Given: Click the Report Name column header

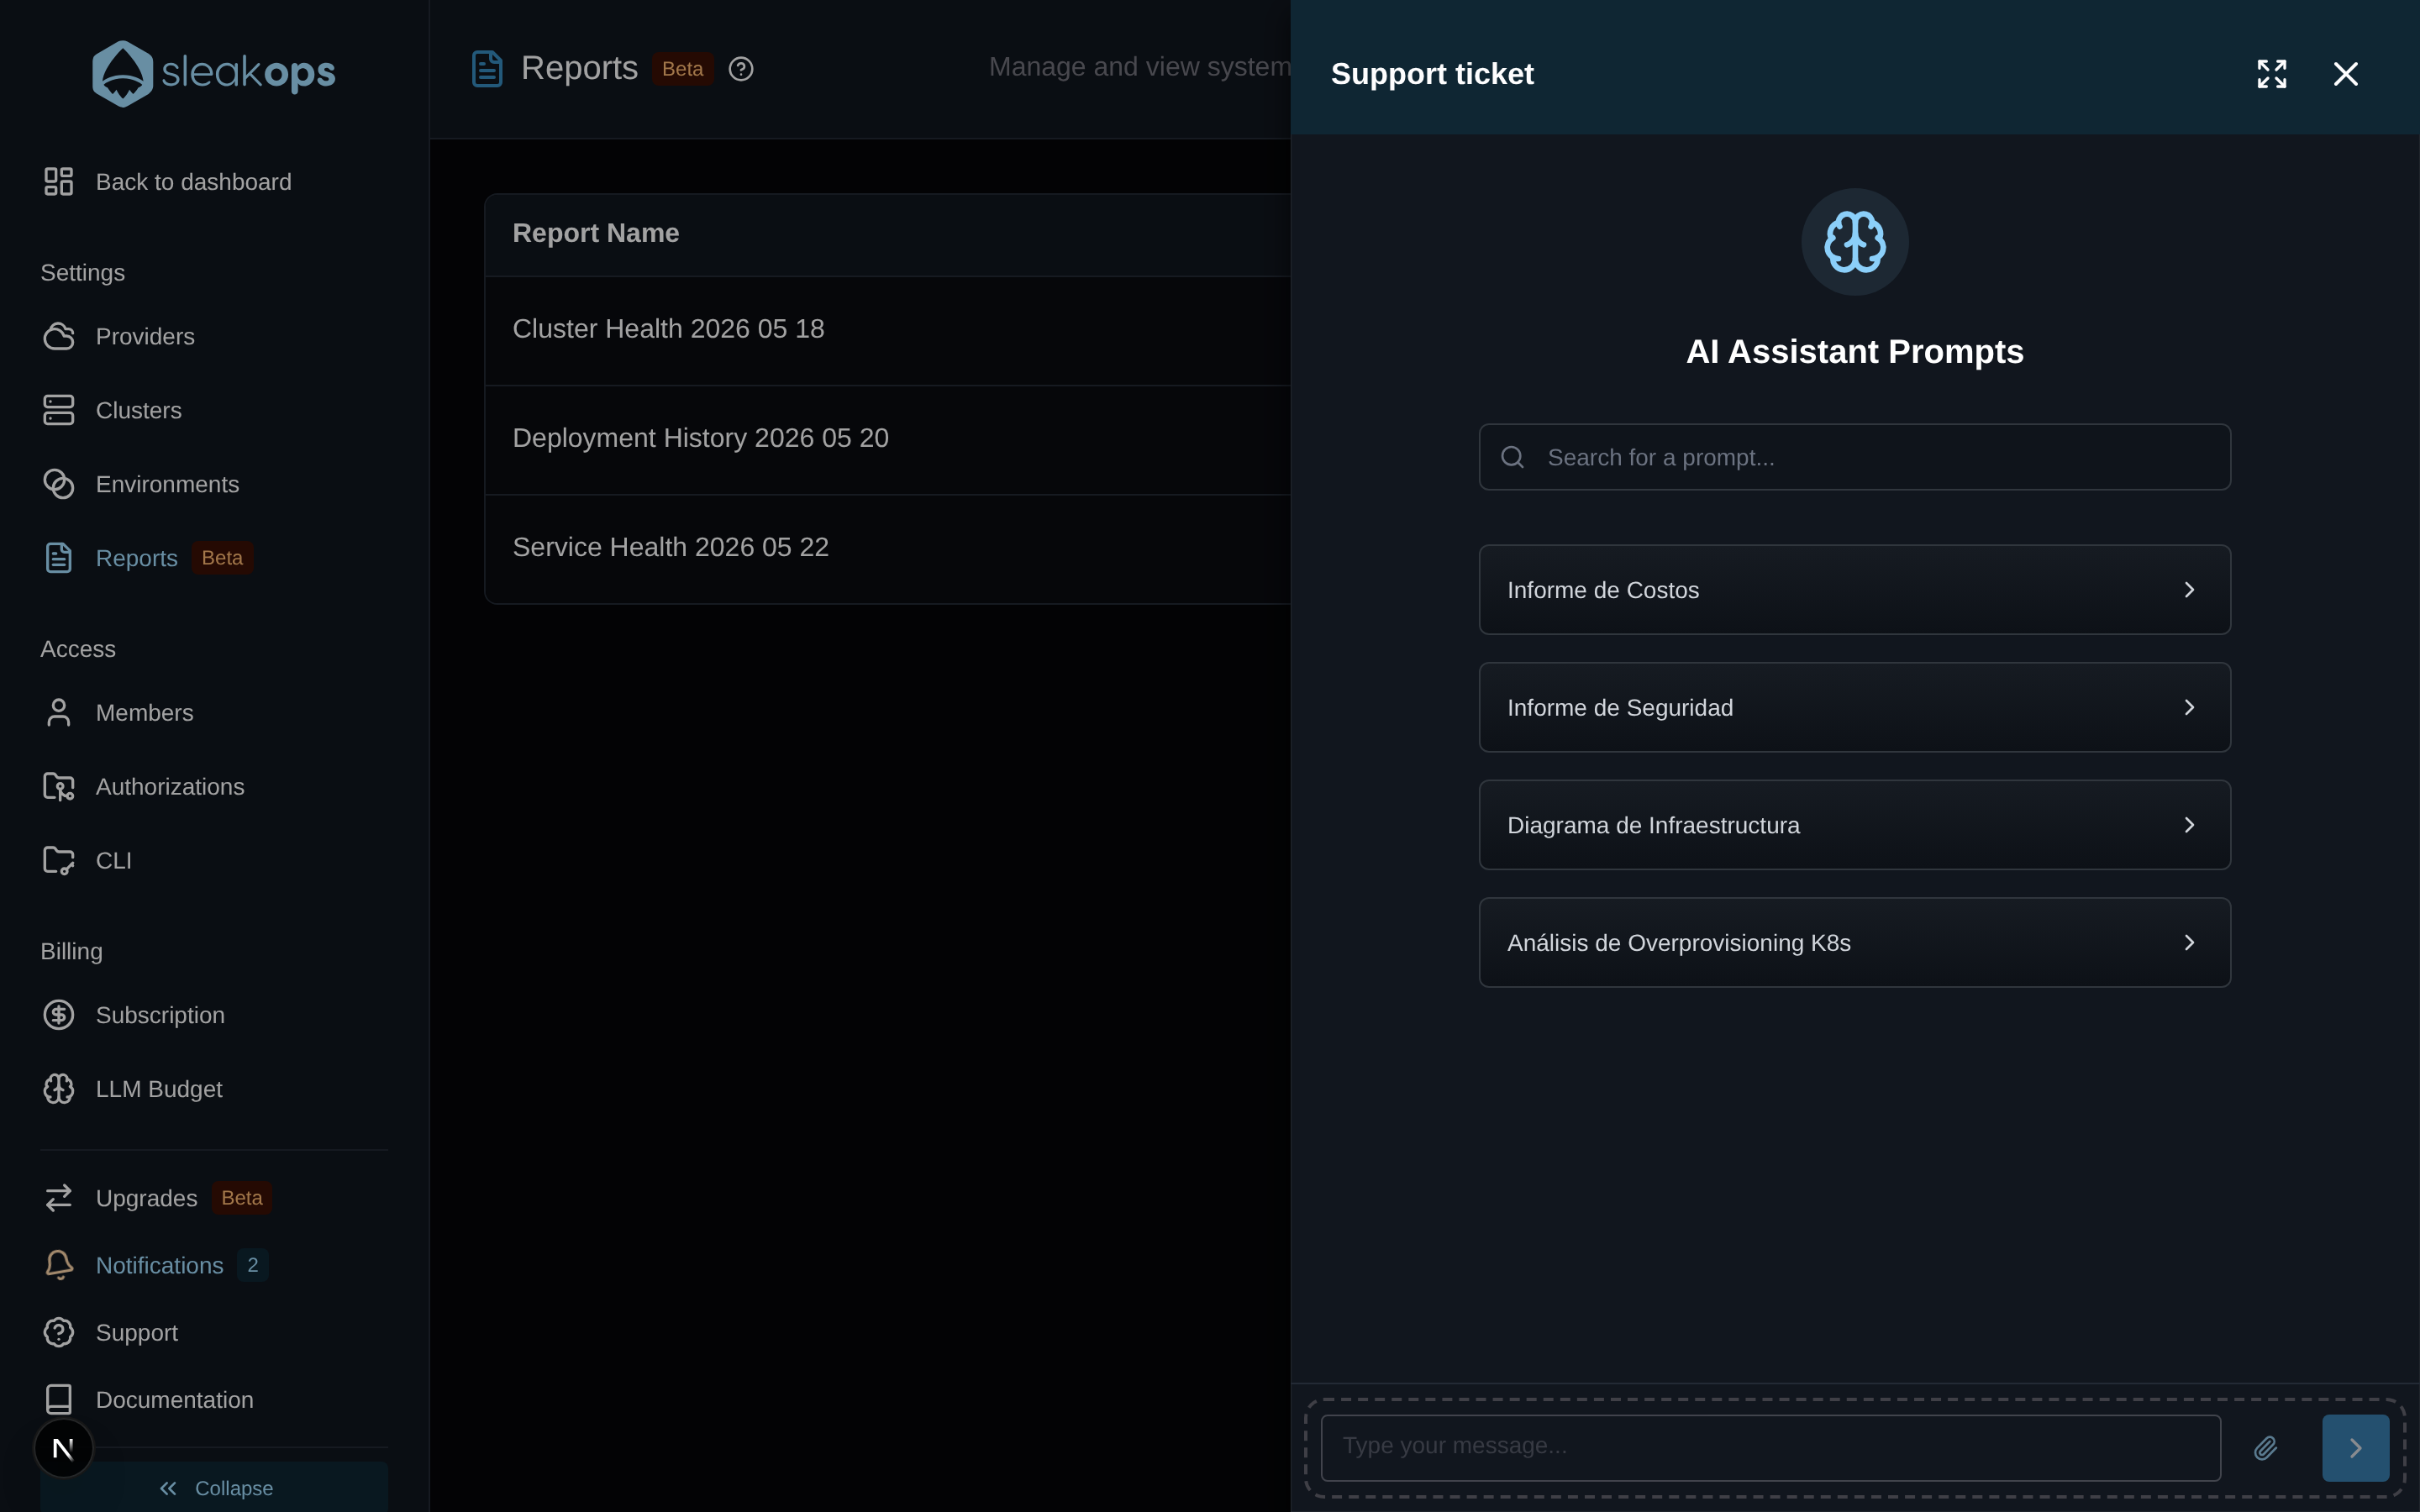Looking at the screenshot, I should tap(596, 233).
